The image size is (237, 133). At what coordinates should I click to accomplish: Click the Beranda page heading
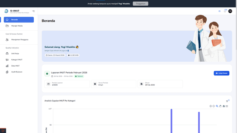tap(48, 21)
